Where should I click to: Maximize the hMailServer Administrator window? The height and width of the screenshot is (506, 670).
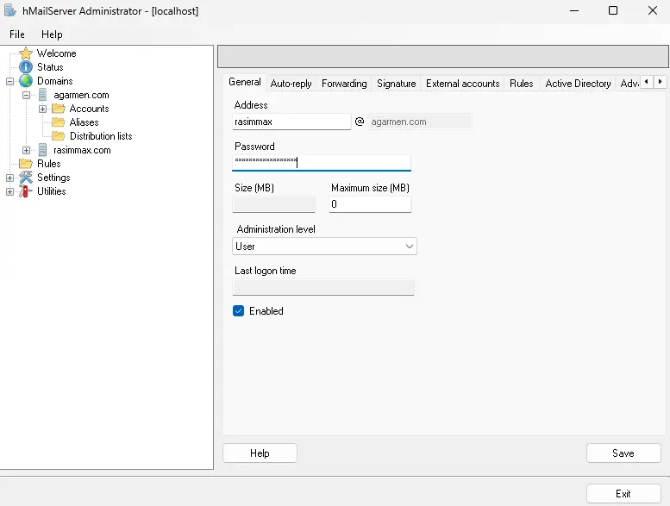613,10
